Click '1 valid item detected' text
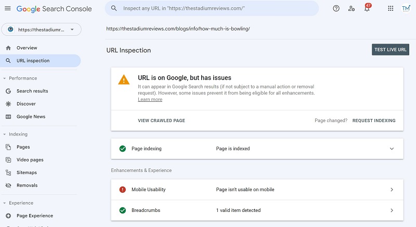 [x=238, y=210]
